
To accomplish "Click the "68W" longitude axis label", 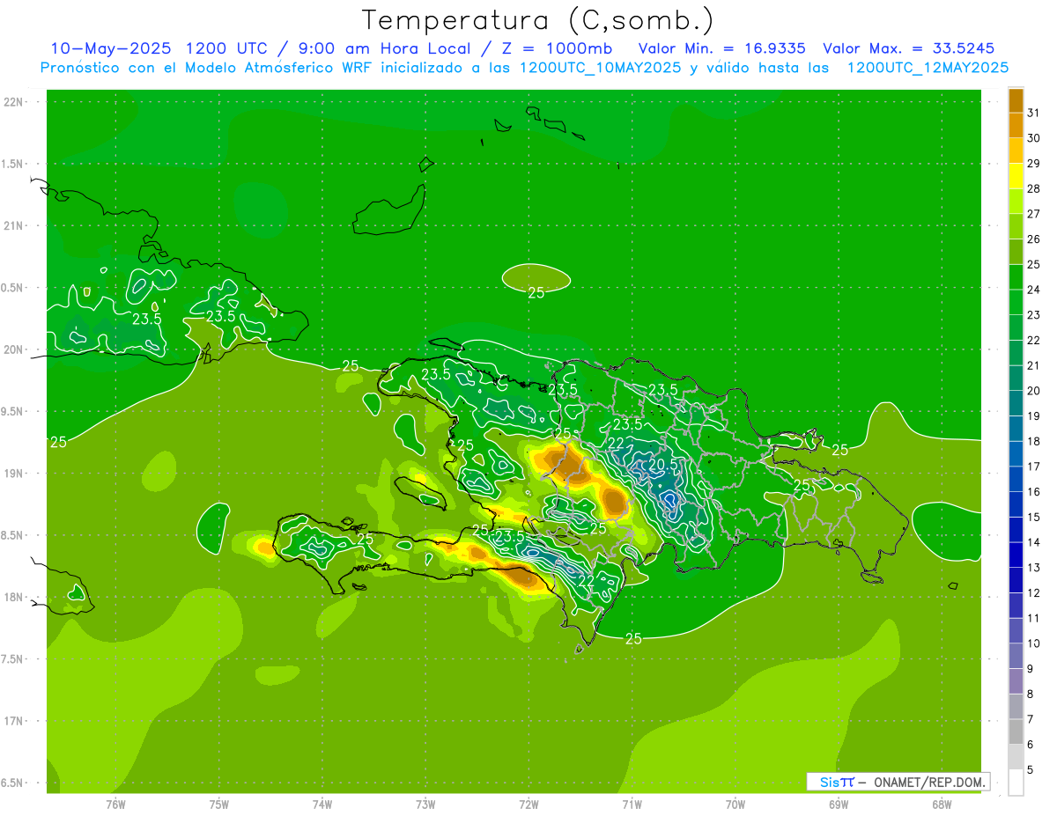I will pos(942,805).
